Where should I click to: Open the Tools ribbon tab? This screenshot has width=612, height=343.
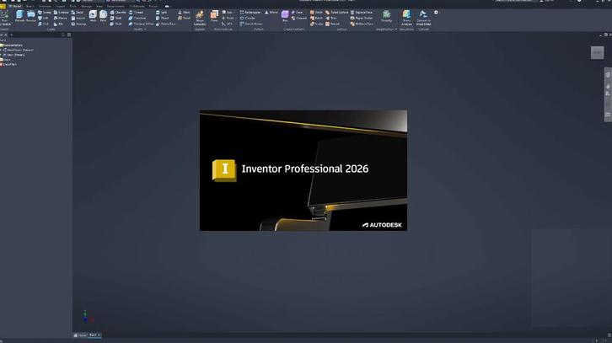(x=73, y=6)
